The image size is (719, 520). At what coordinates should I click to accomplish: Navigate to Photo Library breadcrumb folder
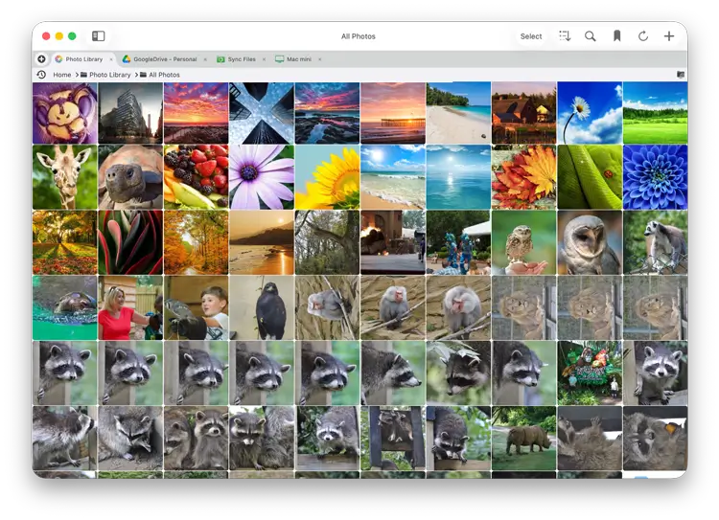pos(106,75)
